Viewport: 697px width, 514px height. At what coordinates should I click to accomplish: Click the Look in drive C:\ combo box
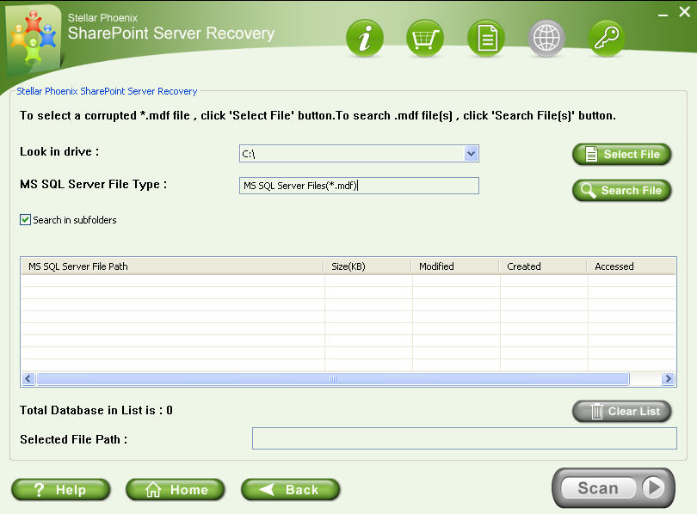pyautogui.click(x=359, y=154)
